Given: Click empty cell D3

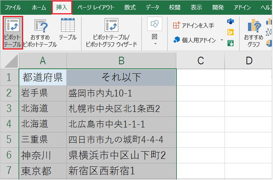Looking at the screenshot, I should (249, 109).
